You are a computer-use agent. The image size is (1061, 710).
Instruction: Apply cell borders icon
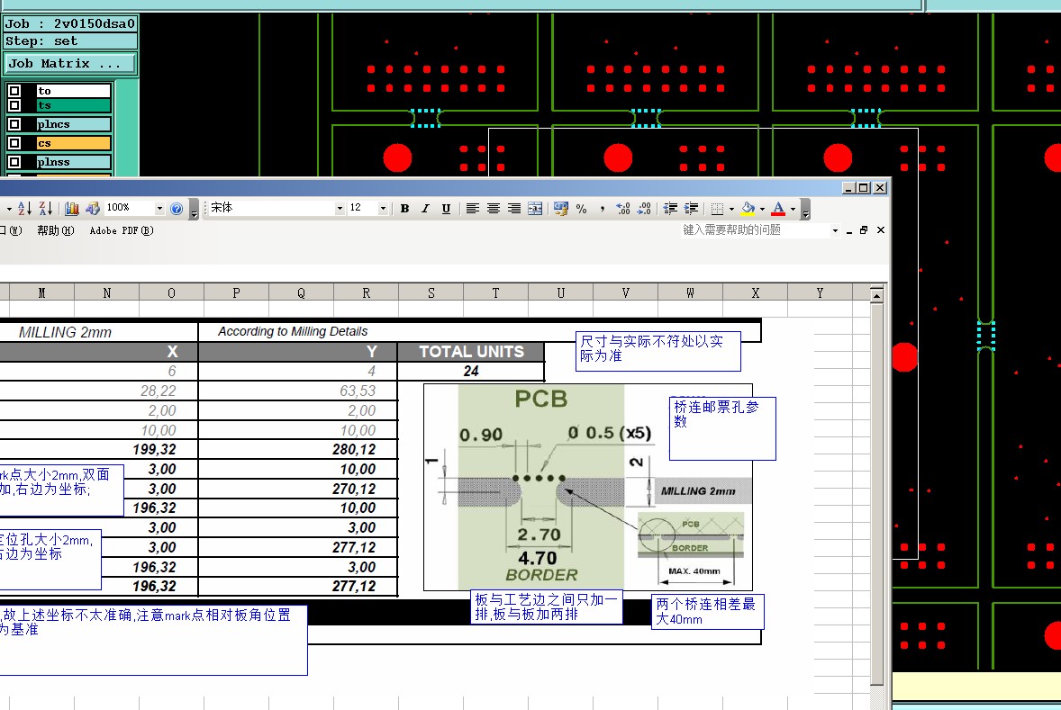tap(718, 208)
